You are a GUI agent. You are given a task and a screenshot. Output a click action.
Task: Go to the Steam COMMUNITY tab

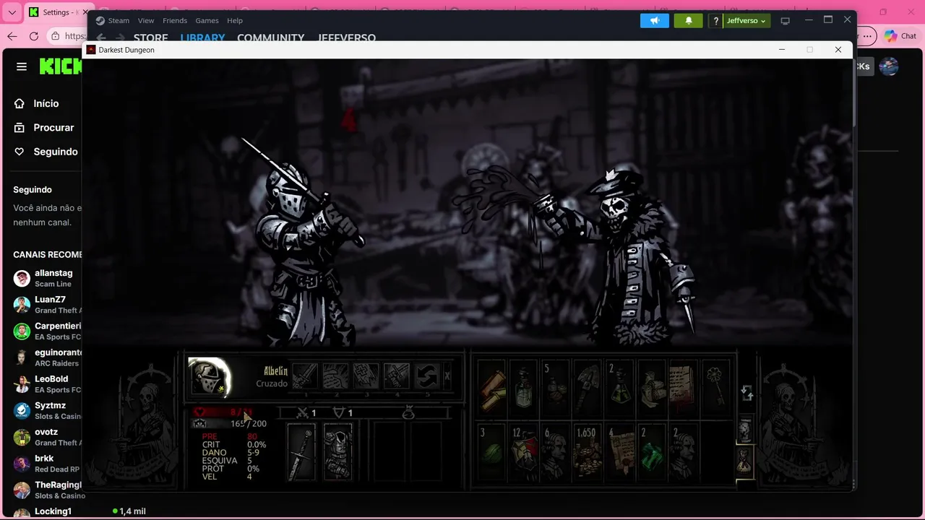point(271,38)
